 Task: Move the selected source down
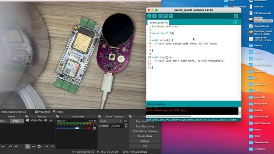click(x=52, y=146)
